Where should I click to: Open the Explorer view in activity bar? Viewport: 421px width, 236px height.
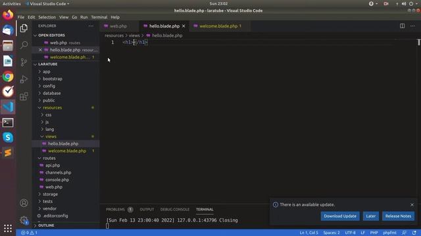[24, 28]
